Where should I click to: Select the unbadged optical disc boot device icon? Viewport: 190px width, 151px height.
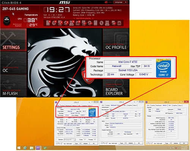(101, 23)
